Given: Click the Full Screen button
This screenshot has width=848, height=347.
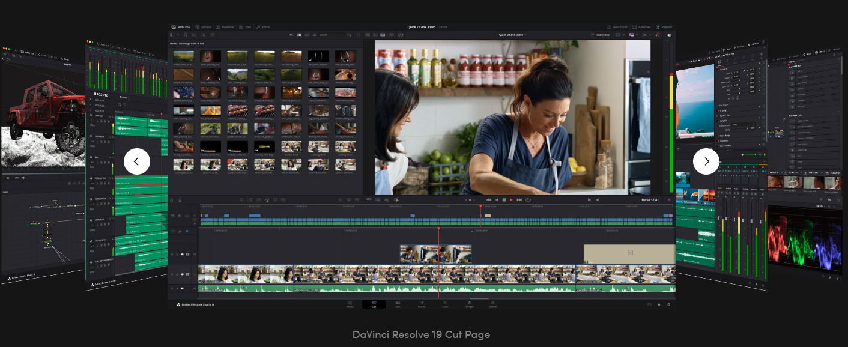Looking at the screenshot, I should 641,27.
